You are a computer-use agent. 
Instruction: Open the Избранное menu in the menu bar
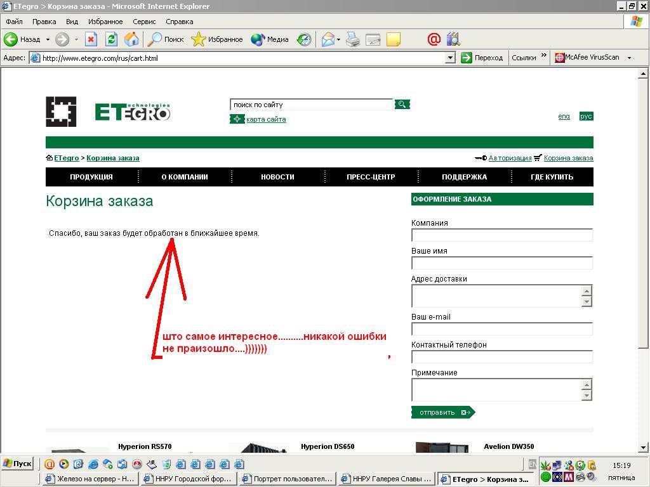(105, 22)
